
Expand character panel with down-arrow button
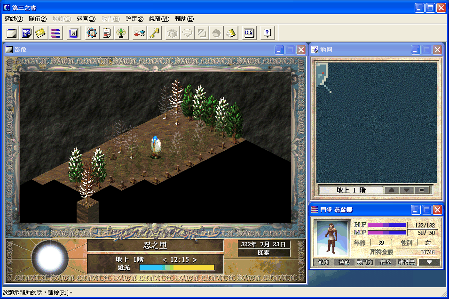(429, 262)
